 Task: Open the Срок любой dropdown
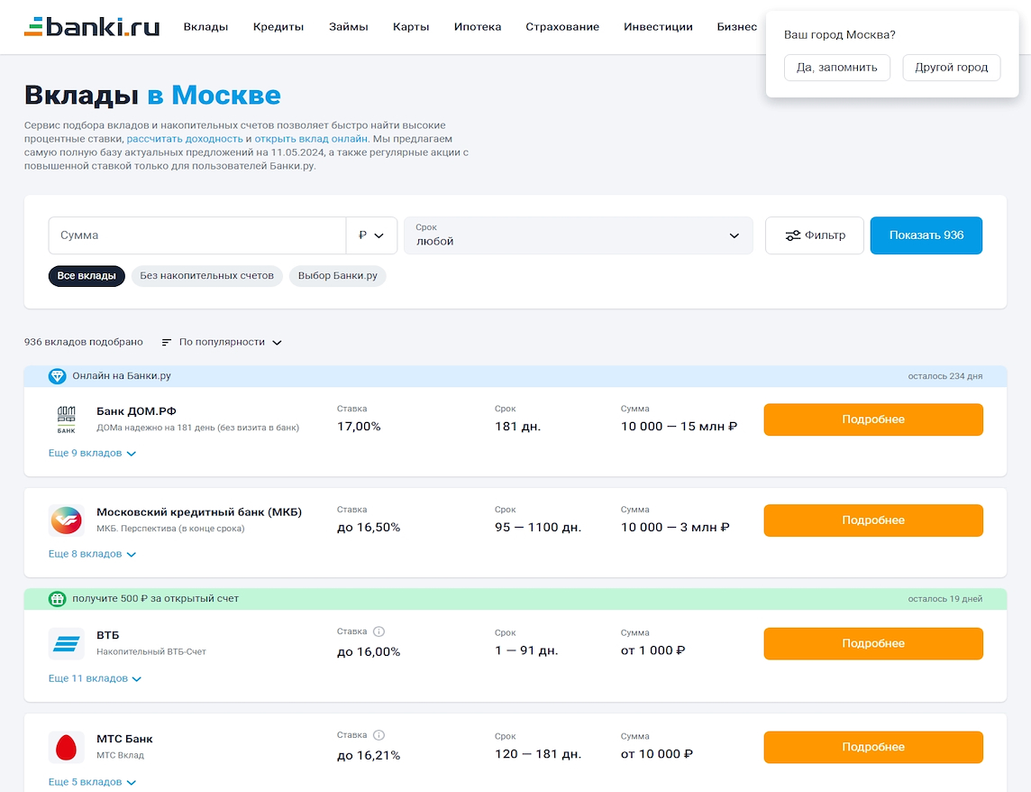pyautogui.click(x=578, y=235)
